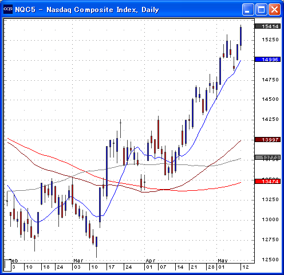The height and width of the screenshot is (275, 284).
Task: Click the 15250 price scale value
Action: [270, 40]
